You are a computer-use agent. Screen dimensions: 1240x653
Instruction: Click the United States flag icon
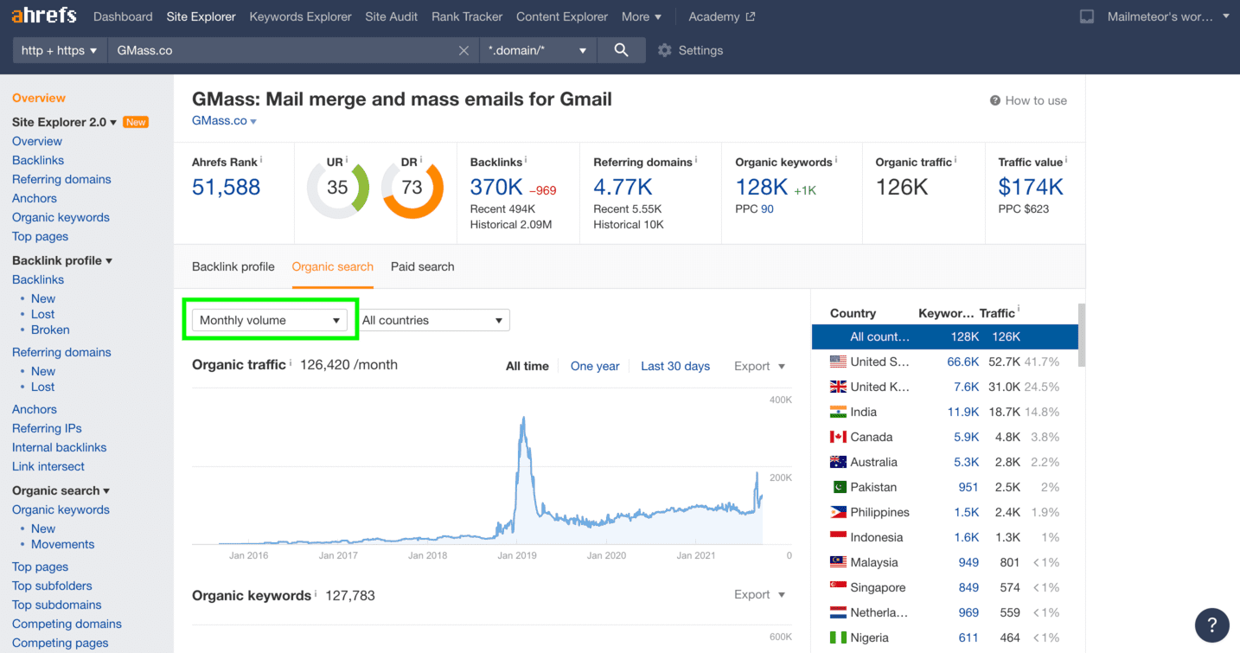838,362
